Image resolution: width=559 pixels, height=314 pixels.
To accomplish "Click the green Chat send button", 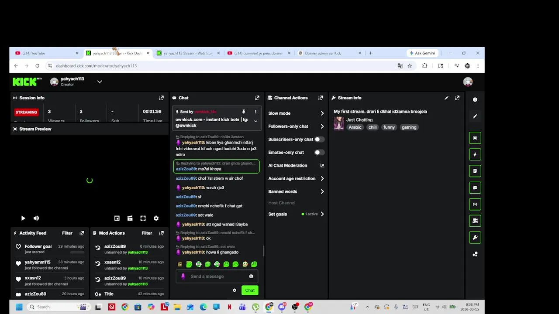I will (250, 290).
